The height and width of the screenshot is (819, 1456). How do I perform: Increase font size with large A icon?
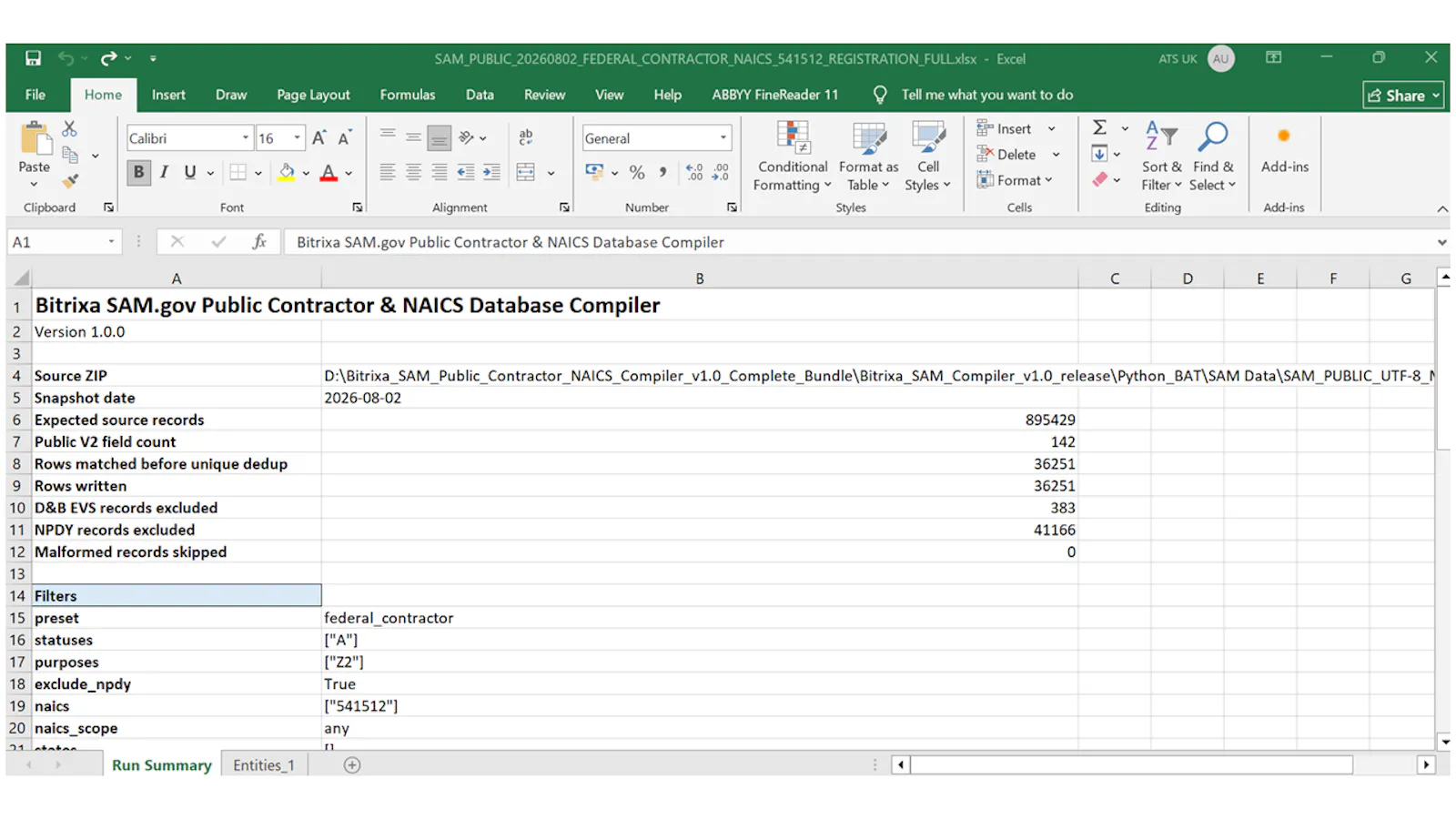coord(319,138)
